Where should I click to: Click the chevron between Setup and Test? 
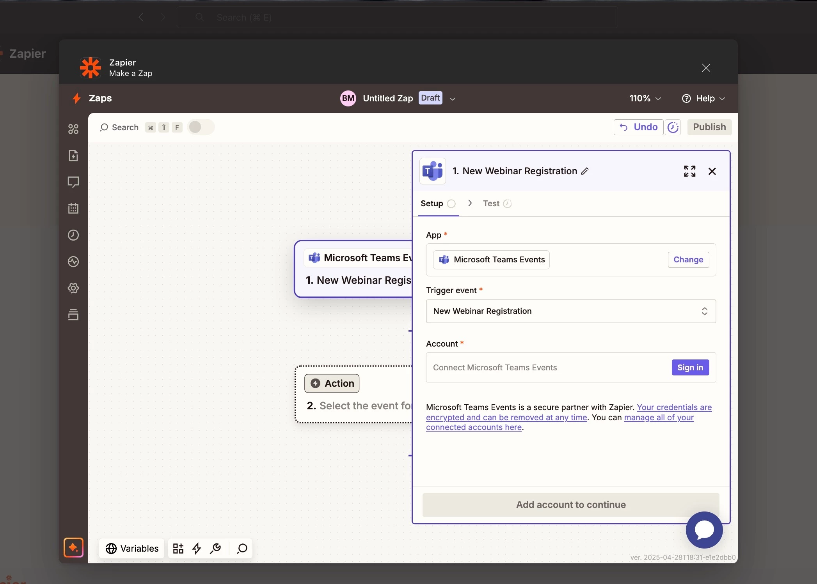point(470,203)
